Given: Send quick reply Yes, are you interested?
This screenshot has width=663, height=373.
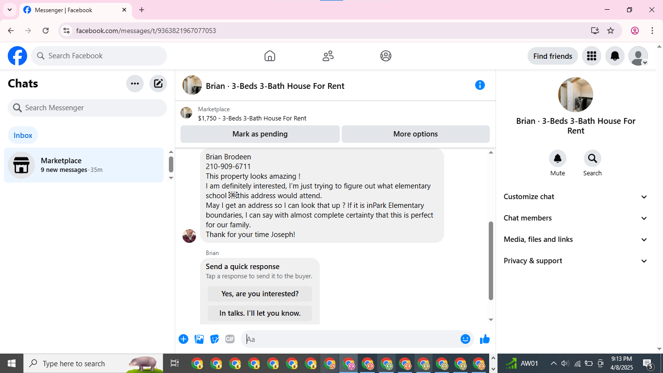Looking at the screenshot, I should (x=260, y=294).
